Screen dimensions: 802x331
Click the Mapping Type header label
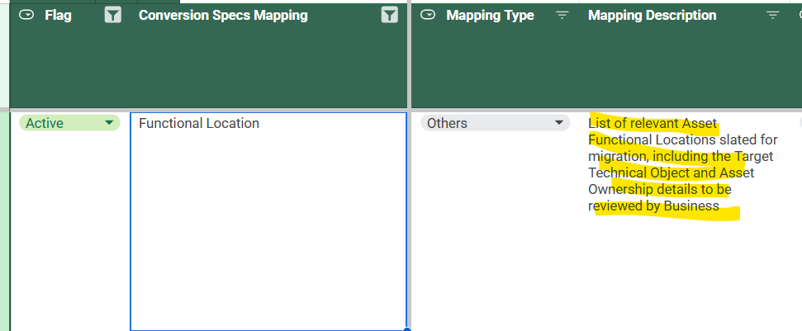[x=490, y=16]
